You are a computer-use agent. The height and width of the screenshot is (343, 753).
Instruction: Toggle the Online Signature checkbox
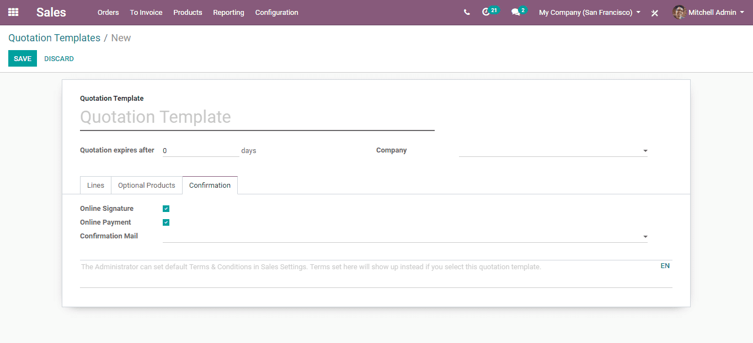point(166,209)
